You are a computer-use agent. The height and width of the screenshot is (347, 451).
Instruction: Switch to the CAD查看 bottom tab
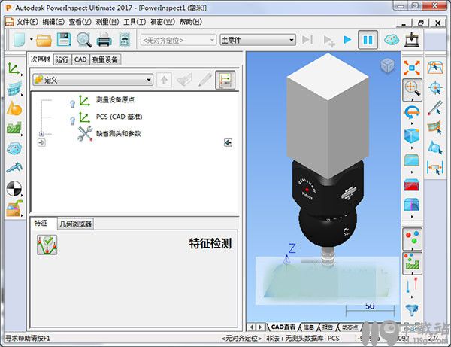[x=283, y=327]
